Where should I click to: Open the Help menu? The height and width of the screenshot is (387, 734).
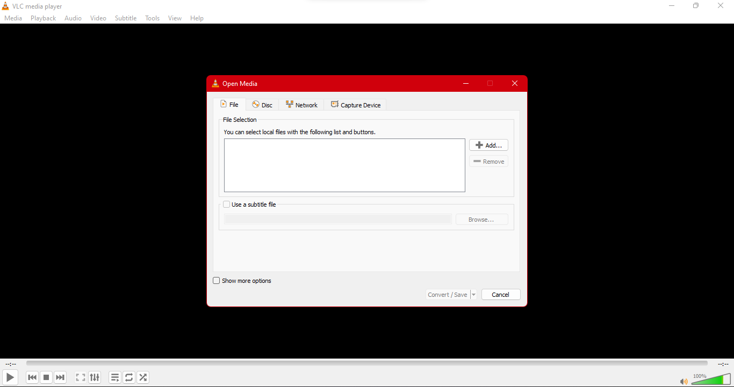tap(197, 18)
